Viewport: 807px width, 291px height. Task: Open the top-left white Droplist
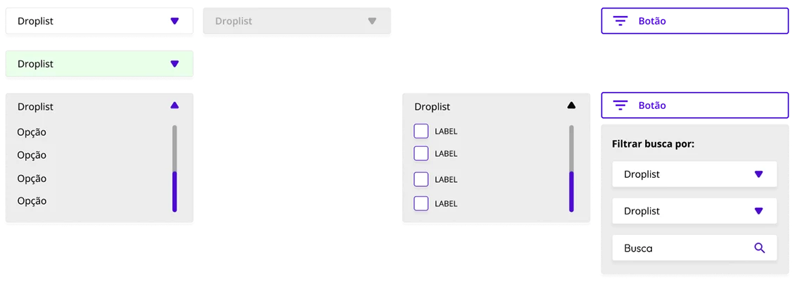click(99, 21)
